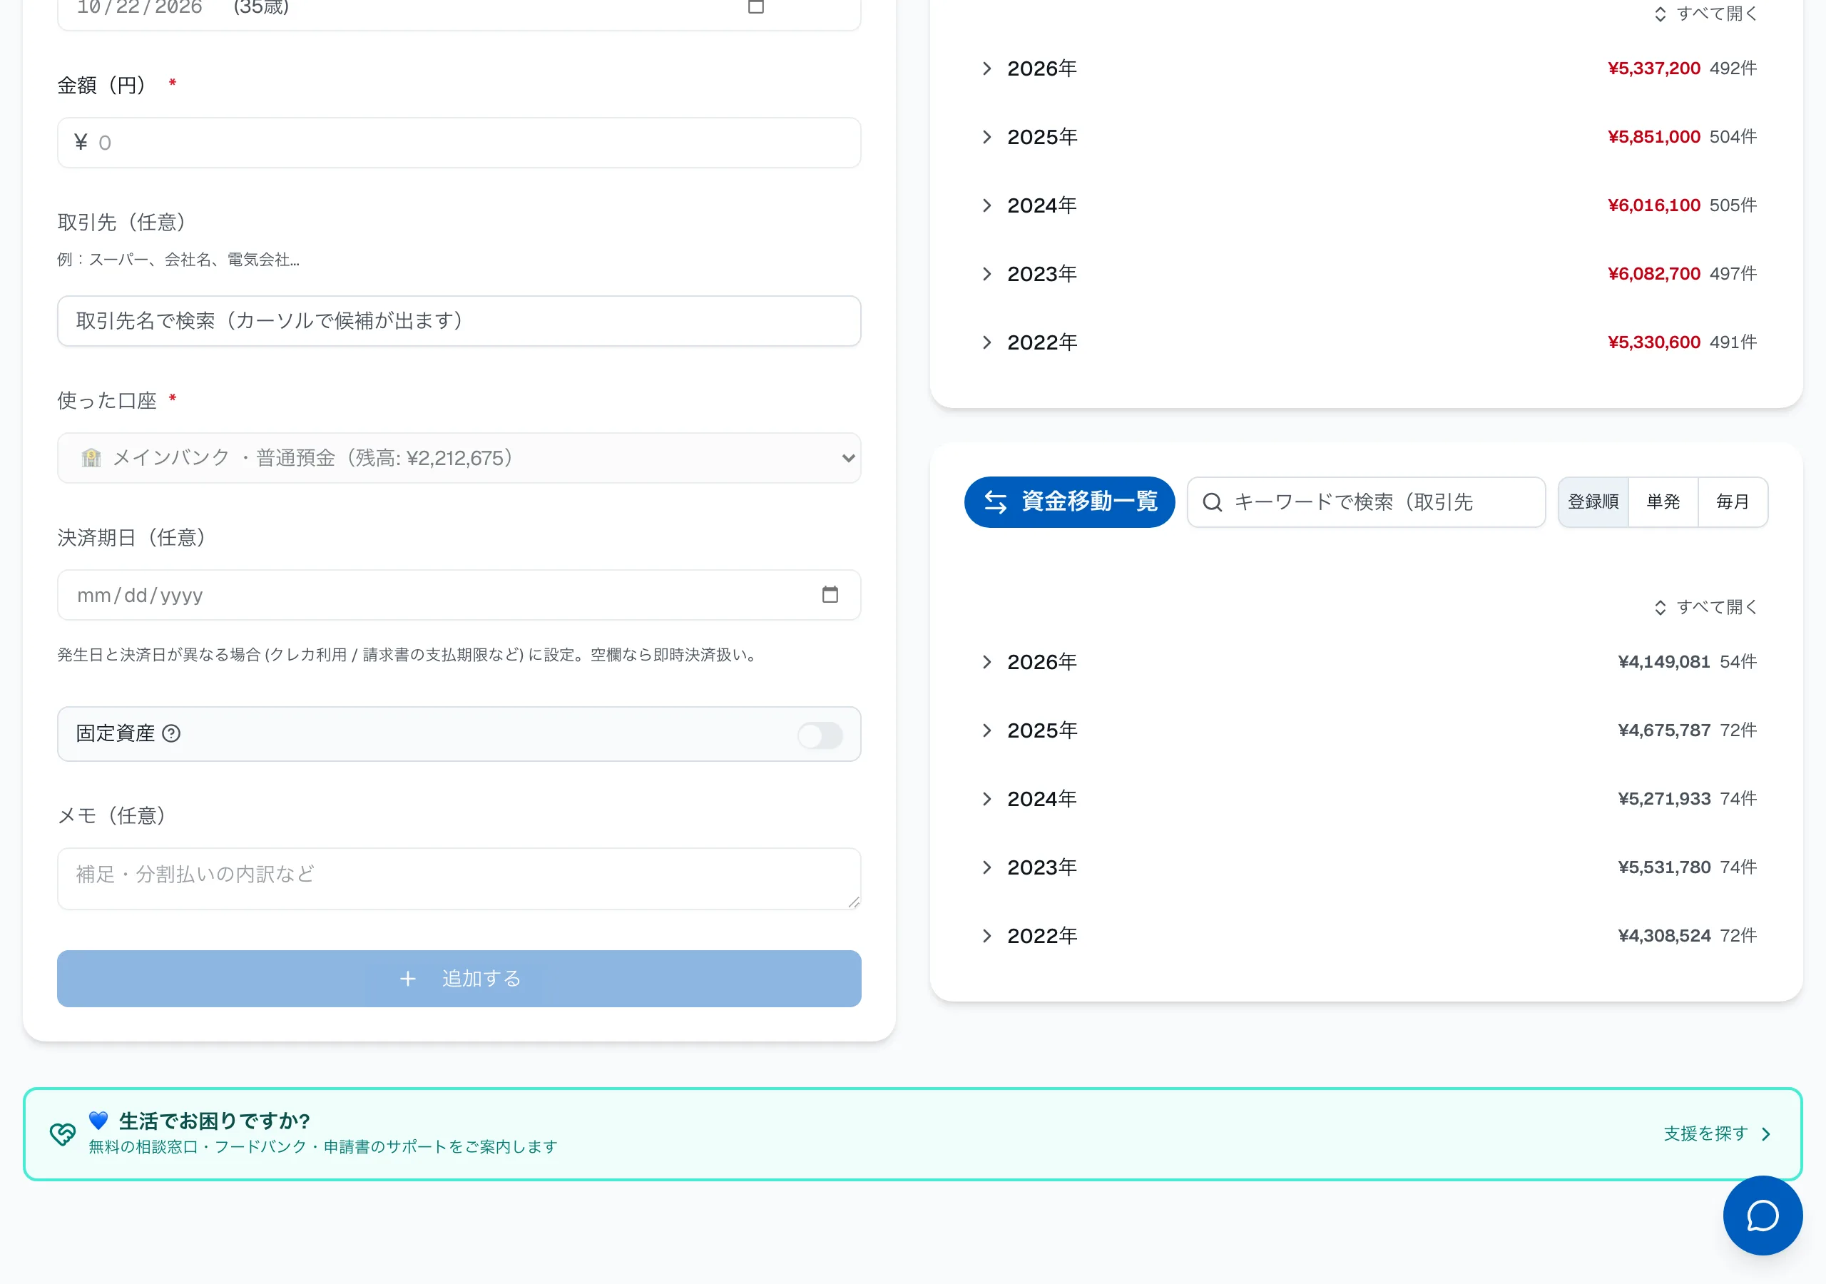Toggle the 固定資産 switch

(820, 735)
